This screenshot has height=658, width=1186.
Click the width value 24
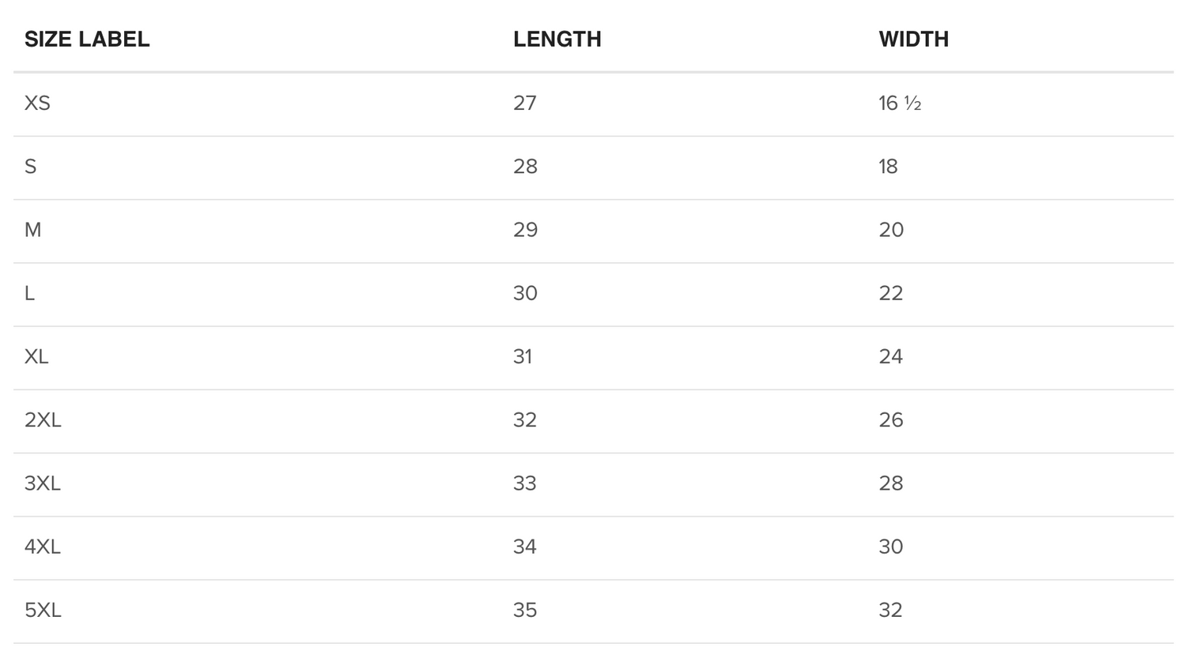tap(890, 356)
